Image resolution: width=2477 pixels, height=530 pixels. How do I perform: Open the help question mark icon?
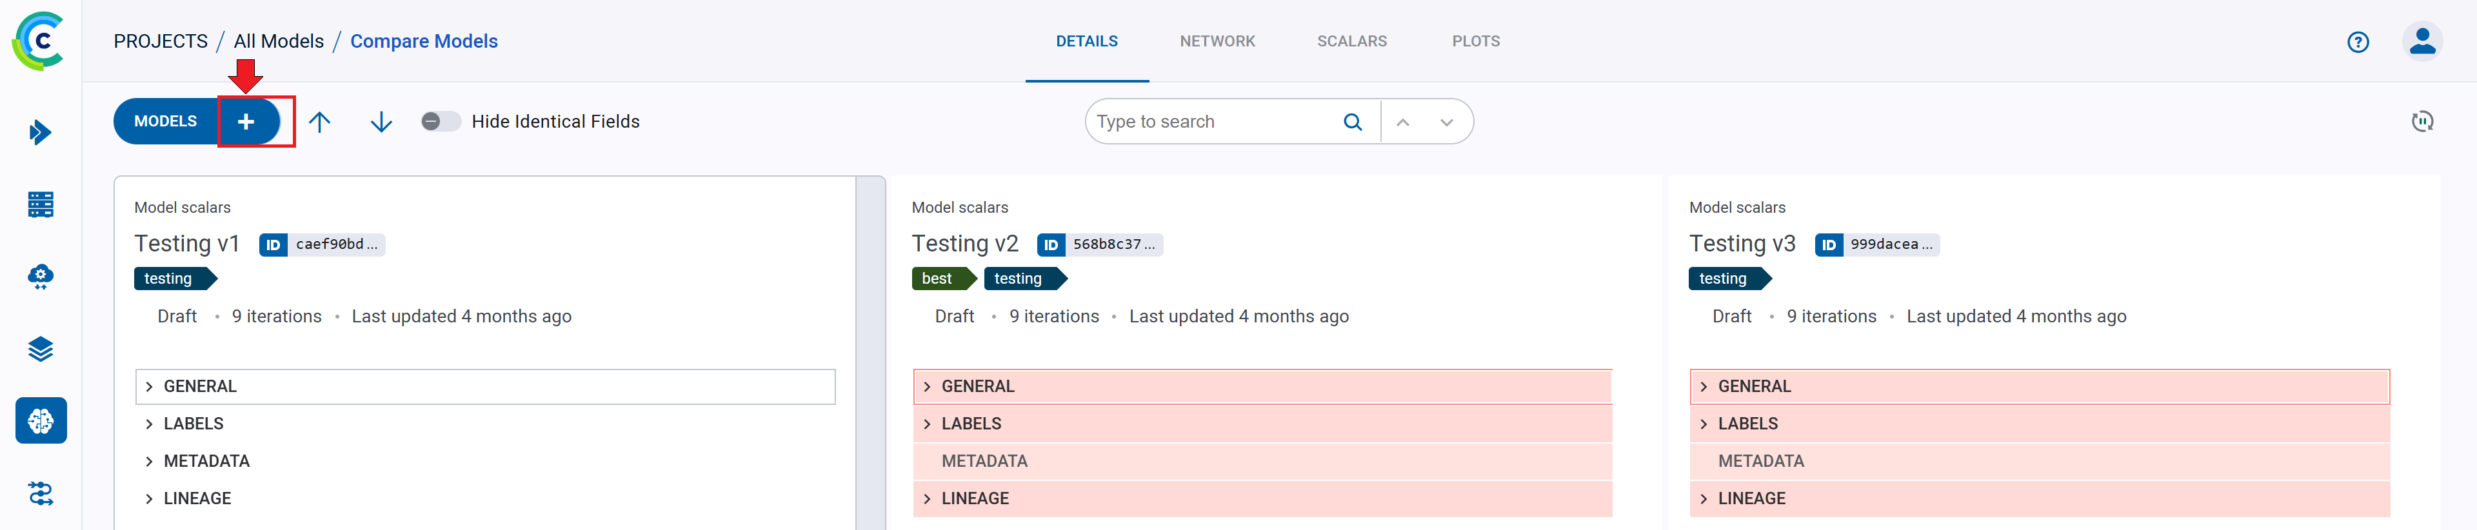tap(2357, 41)
